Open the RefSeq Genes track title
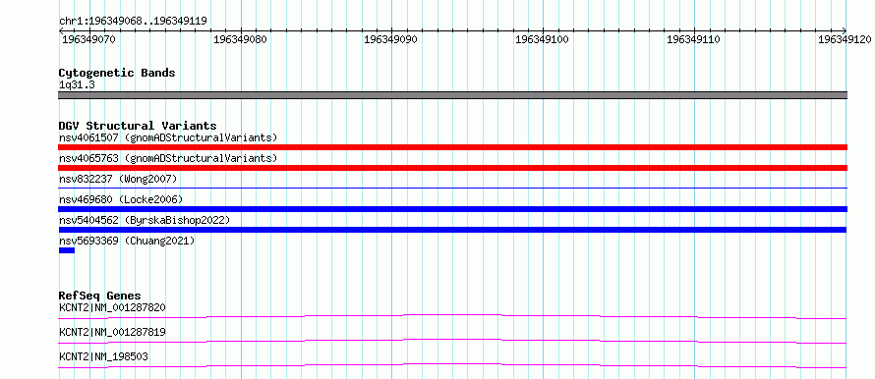 (100, 296)
